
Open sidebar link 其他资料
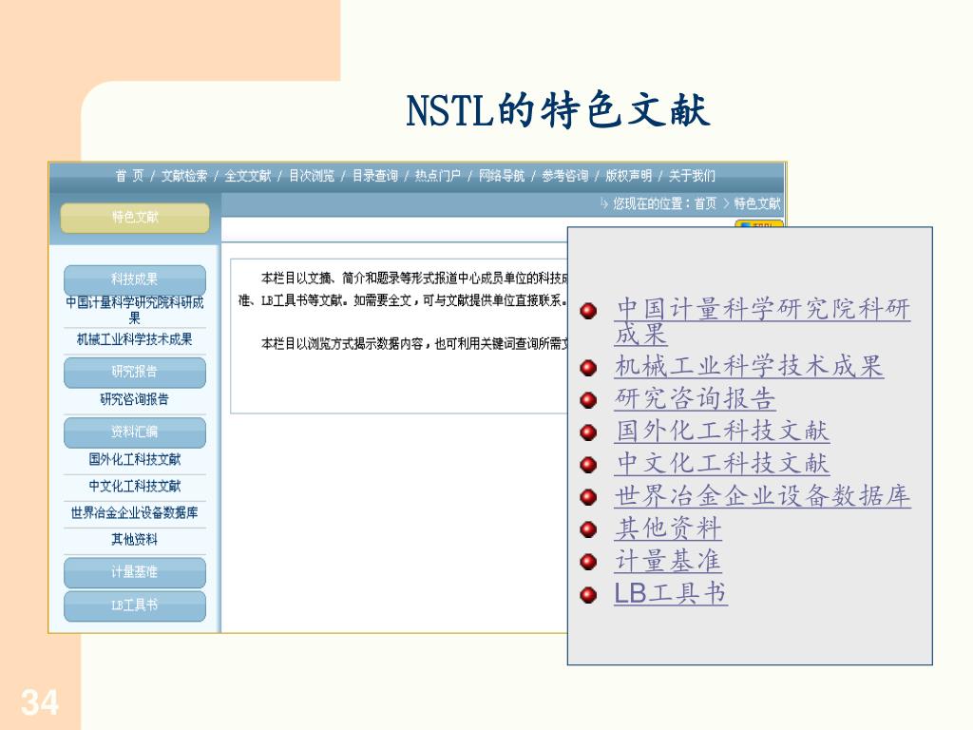(135, 540)
